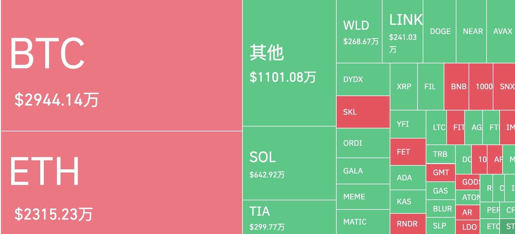
Task: Click the red FET tile
Action: 408,152
